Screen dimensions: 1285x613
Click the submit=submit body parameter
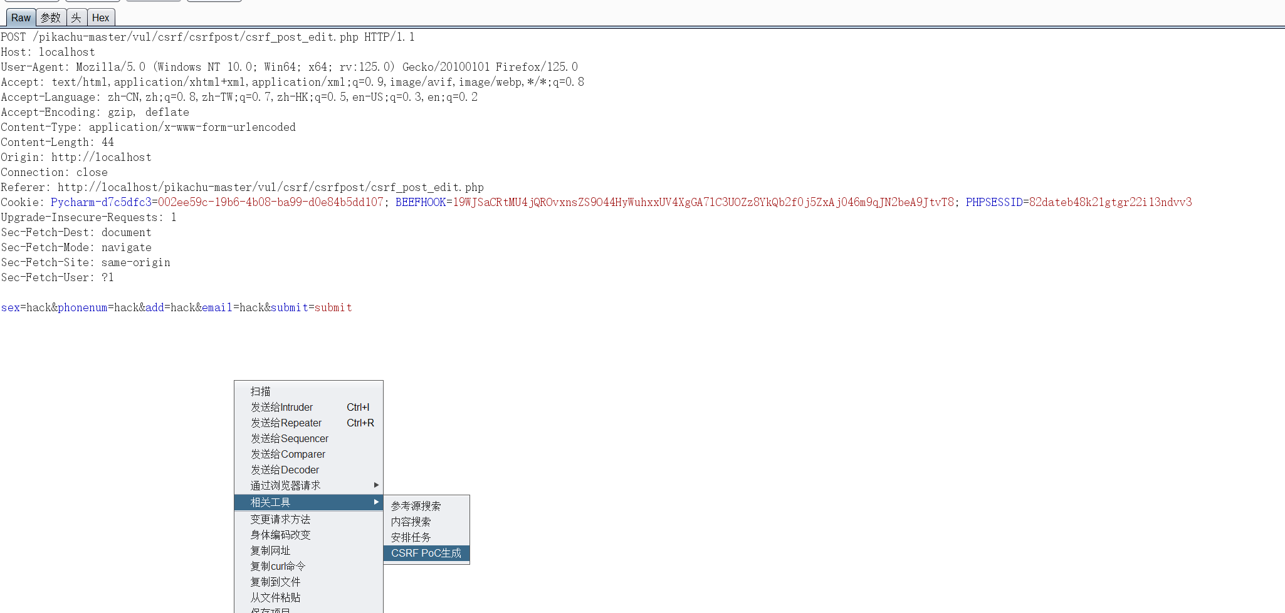point(311,307)
